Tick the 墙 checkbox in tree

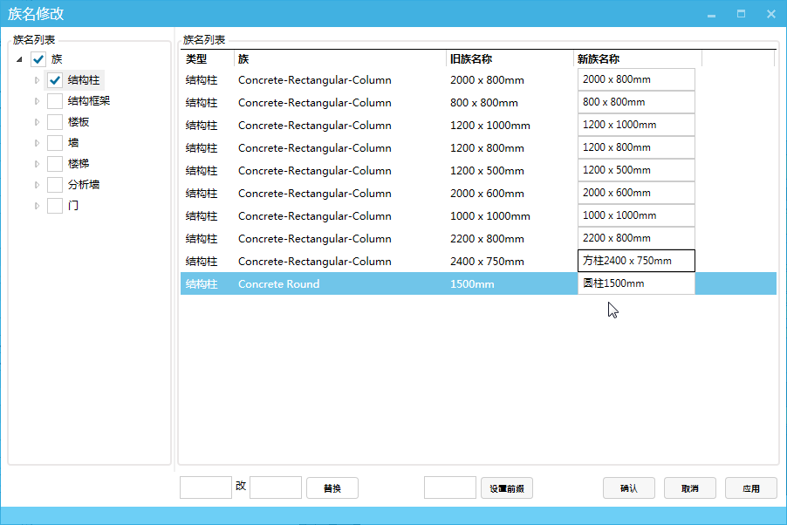point(55,143)
